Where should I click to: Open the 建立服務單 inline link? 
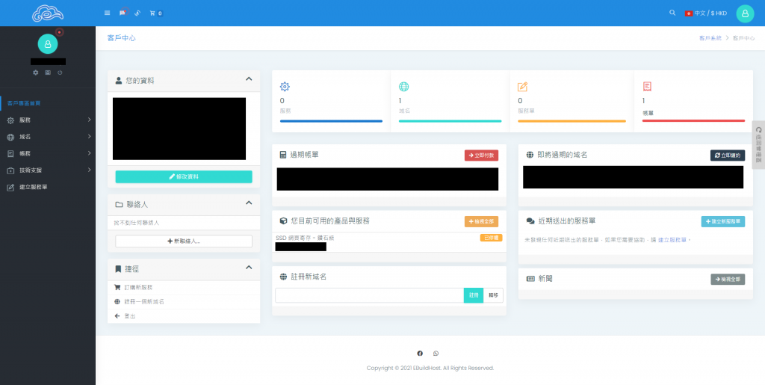tap(673, 240)
